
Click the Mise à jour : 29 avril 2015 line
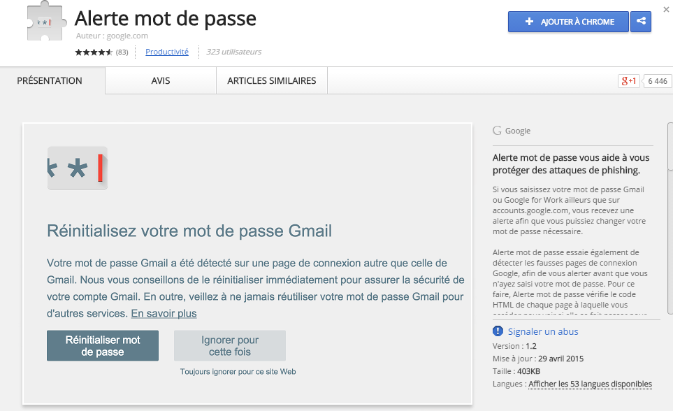[x=538, y=359]
